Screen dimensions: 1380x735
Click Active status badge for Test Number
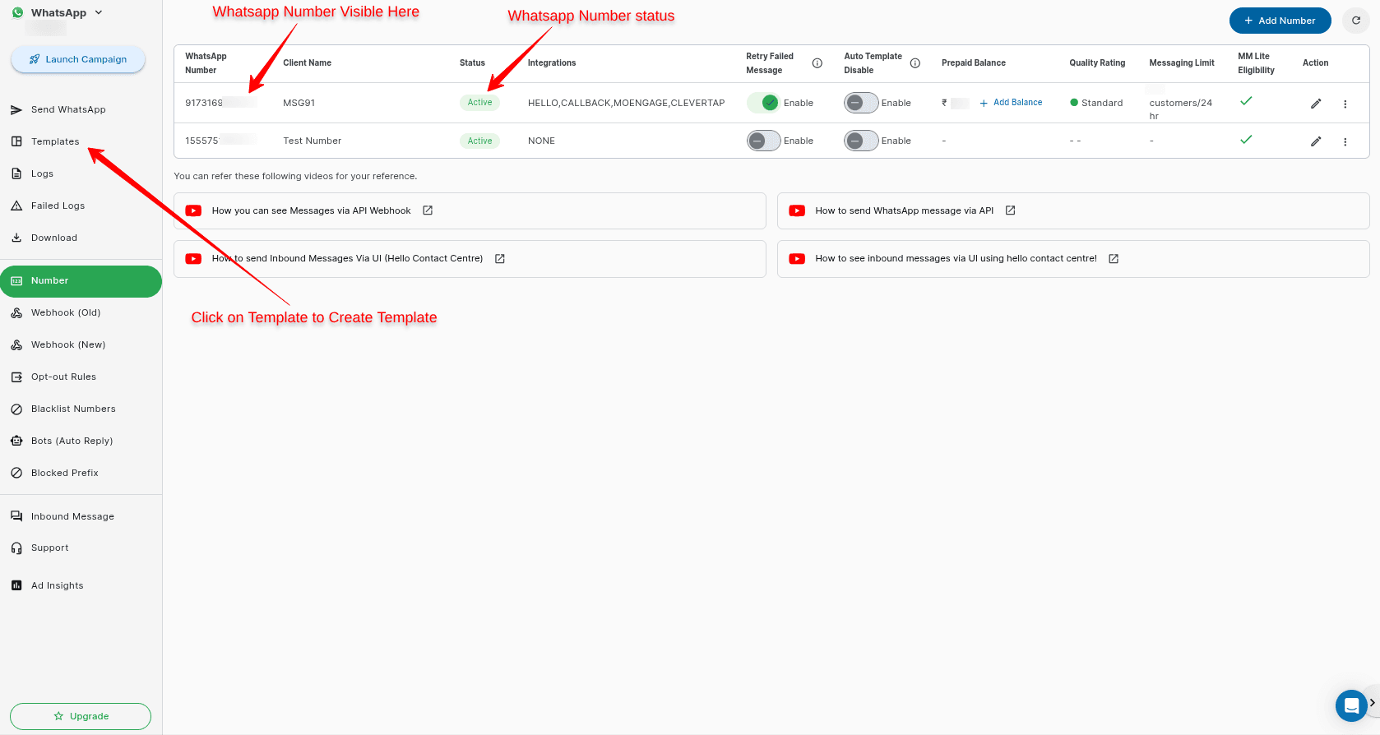coord(479,141)
